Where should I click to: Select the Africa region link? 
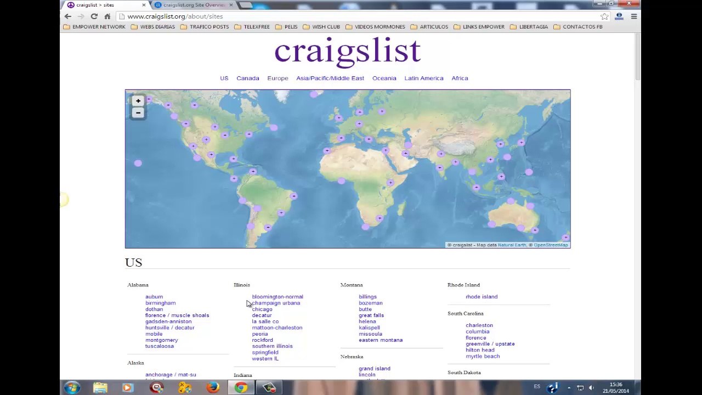(460, 78)
